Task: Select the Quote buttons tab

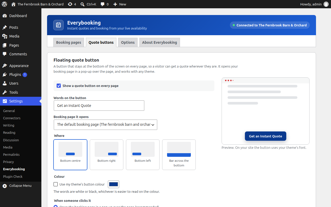Action: click(x=101, y=42)
